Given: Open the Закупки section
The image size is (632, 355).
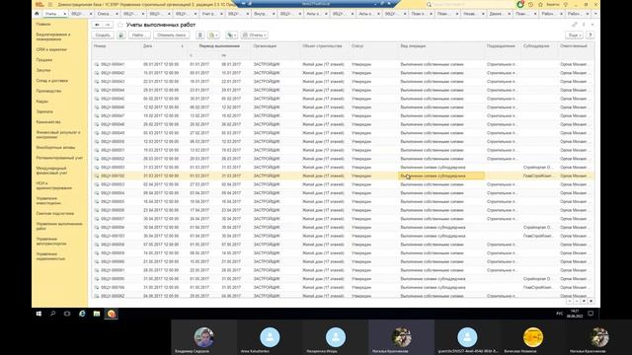Looking at the screenshot, I should 43,70.
